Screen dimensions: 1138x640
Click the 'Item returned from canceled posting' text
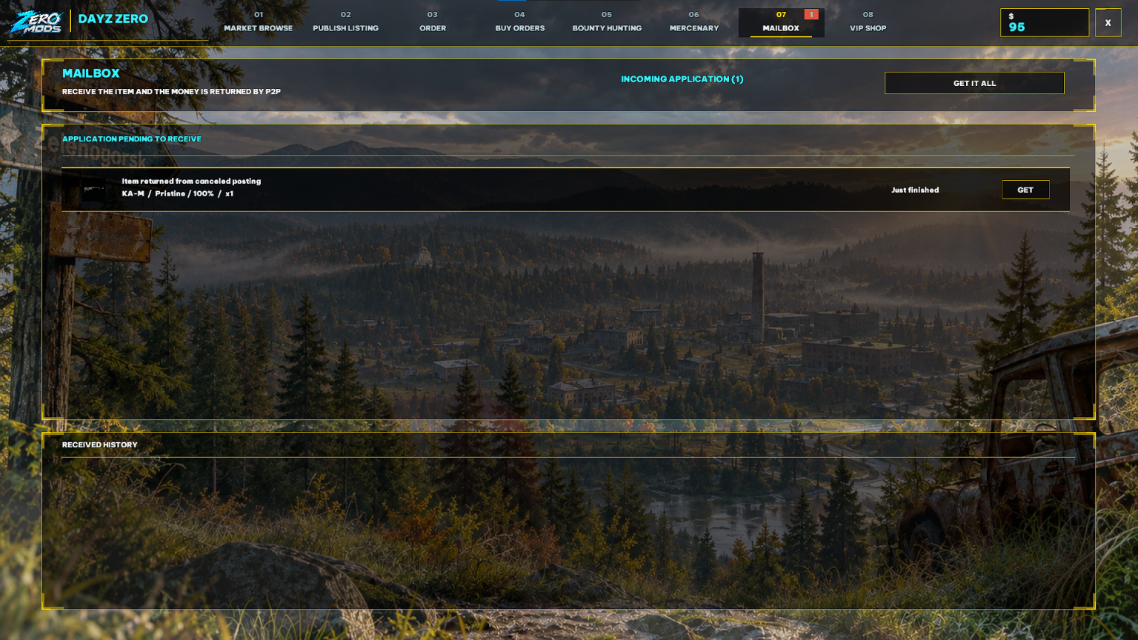[x=191, y=181]
